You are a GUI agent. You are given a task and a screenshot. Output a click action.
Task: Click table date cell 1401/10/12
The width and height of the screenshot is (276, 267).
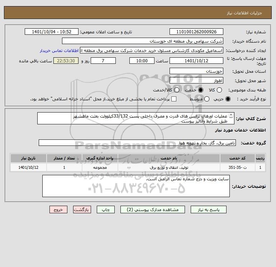pyautogui.click(x=28, y=168)
